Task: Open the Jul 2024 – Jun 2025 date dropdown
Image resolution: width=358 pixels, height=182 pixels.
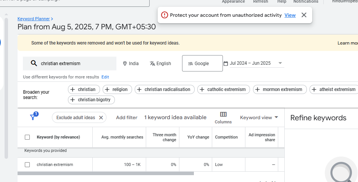Action: pyautogui.click(x=257, y=63)
